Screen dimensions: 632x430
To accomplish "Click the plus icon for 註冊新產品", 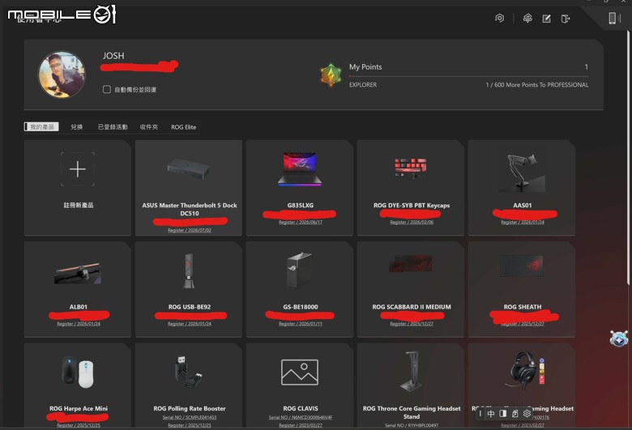I will (x=78, y=169).
